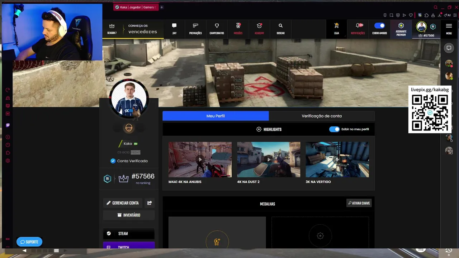This screenshot has width=459, height=258.
Task: Open Premiações in the top navigation
Action: [195, 29]
